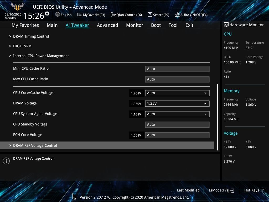Click the 1.168V System Agent reading
This screenshot has height=202, width=269.
coord(136,114)
